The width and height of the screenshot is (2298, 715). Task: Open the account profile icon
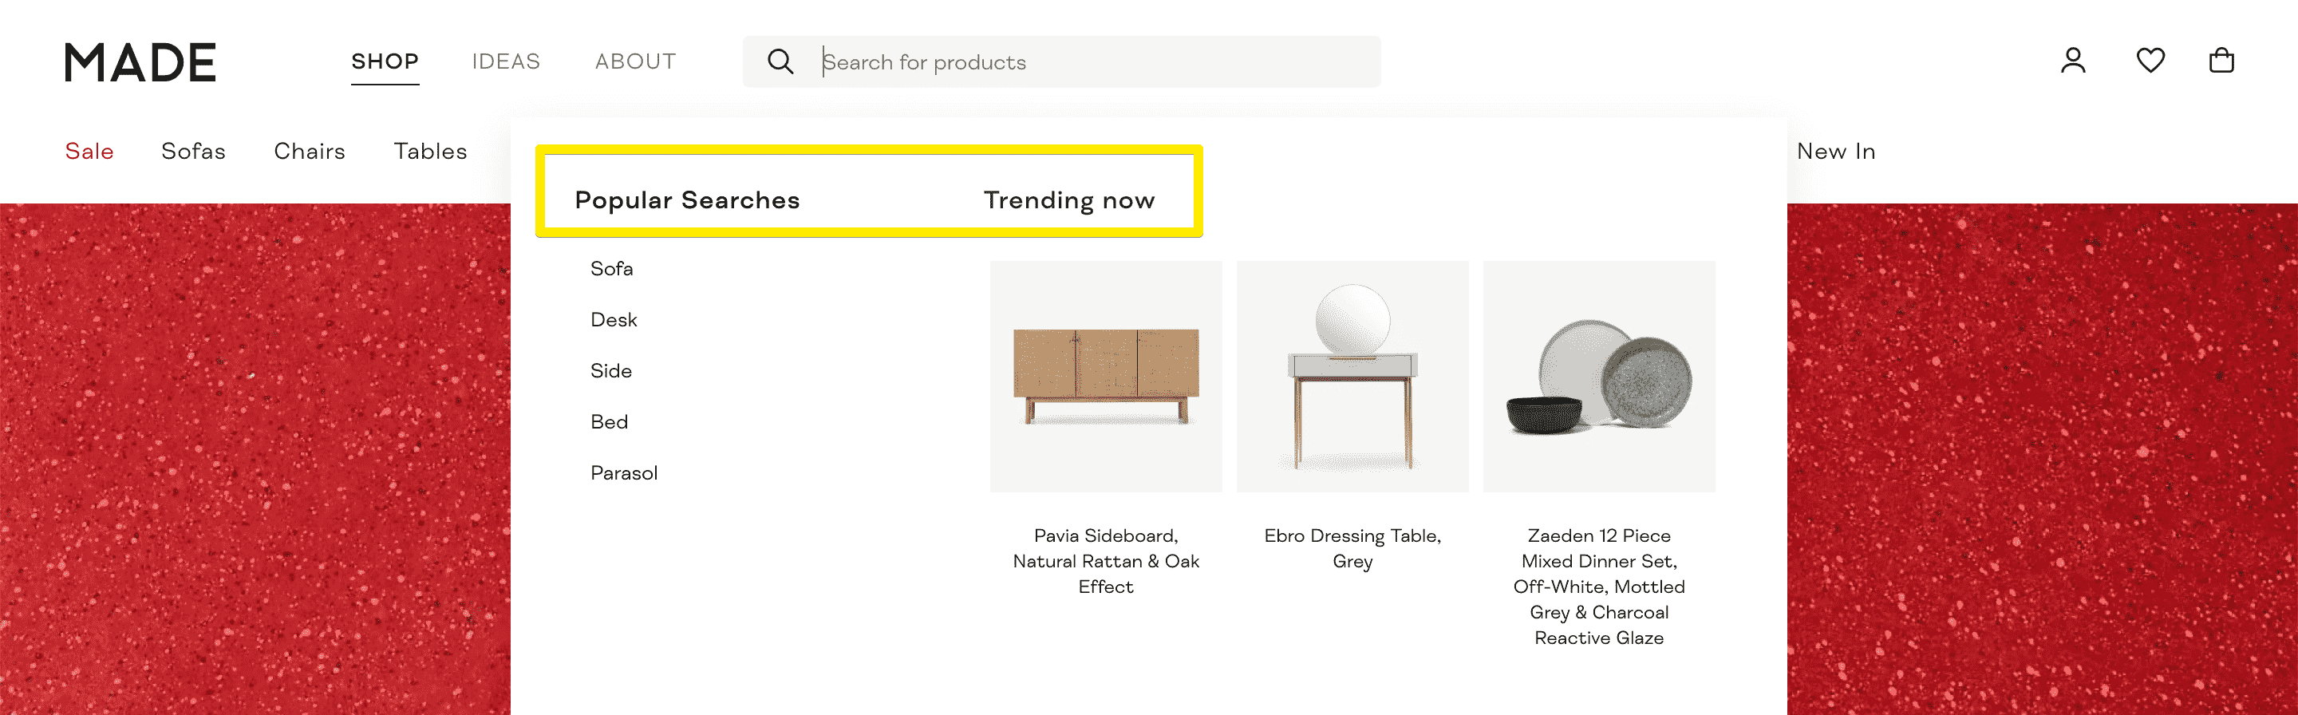coord(2072,61)
